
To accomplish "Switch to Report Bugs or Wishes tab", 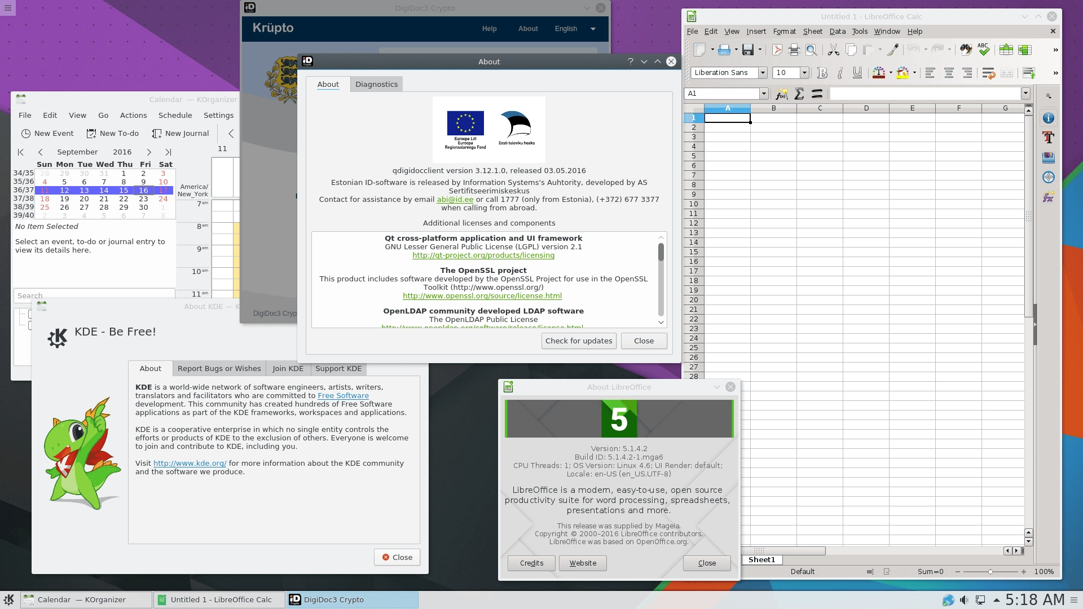I will click(x=219, y=369).
